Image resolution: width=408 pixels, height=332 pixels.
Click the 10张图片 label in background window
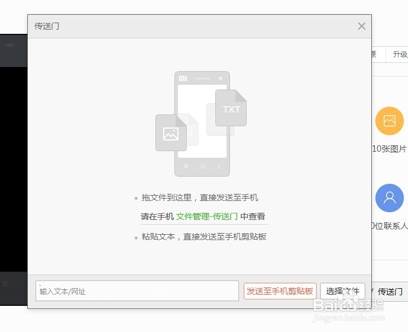(389, 149)
